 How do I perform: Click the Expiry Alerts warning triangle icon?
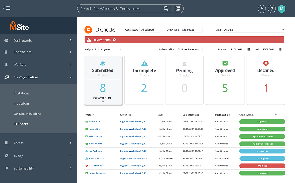pyautogui.click(x=89, y=40)
